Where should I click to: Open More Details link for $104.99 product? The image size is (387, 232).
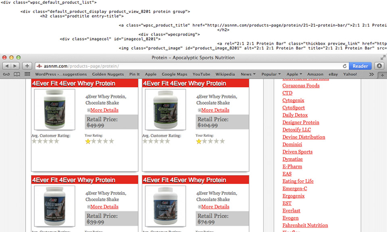click(x=215, y=110)
